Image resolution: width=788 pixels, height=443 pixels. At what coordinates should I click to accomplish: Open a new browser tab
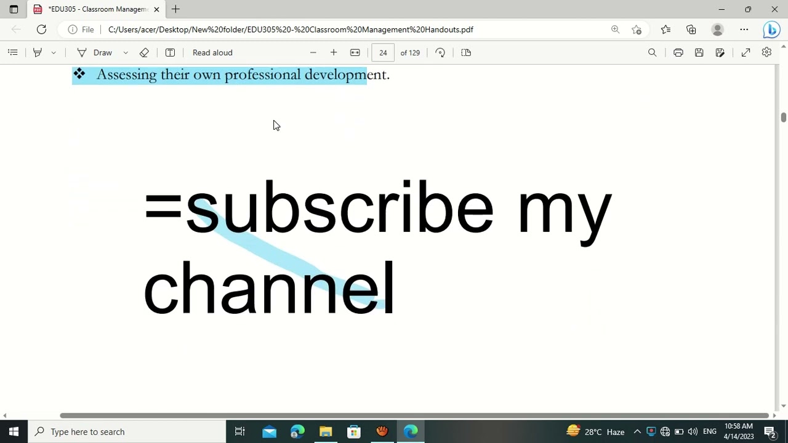[175, 9]
